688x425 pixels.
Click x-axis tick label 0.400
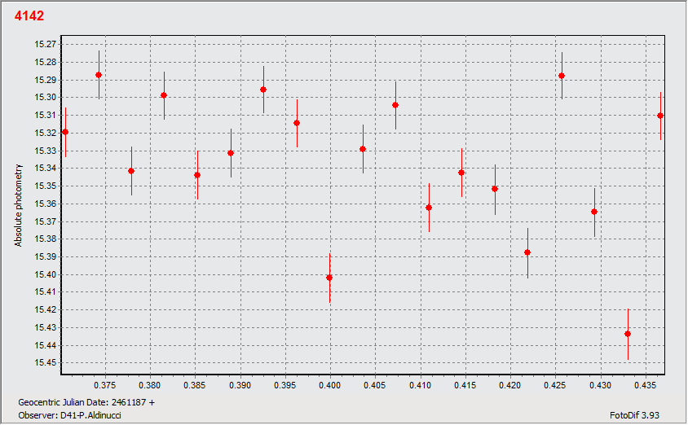click(330, 385)
